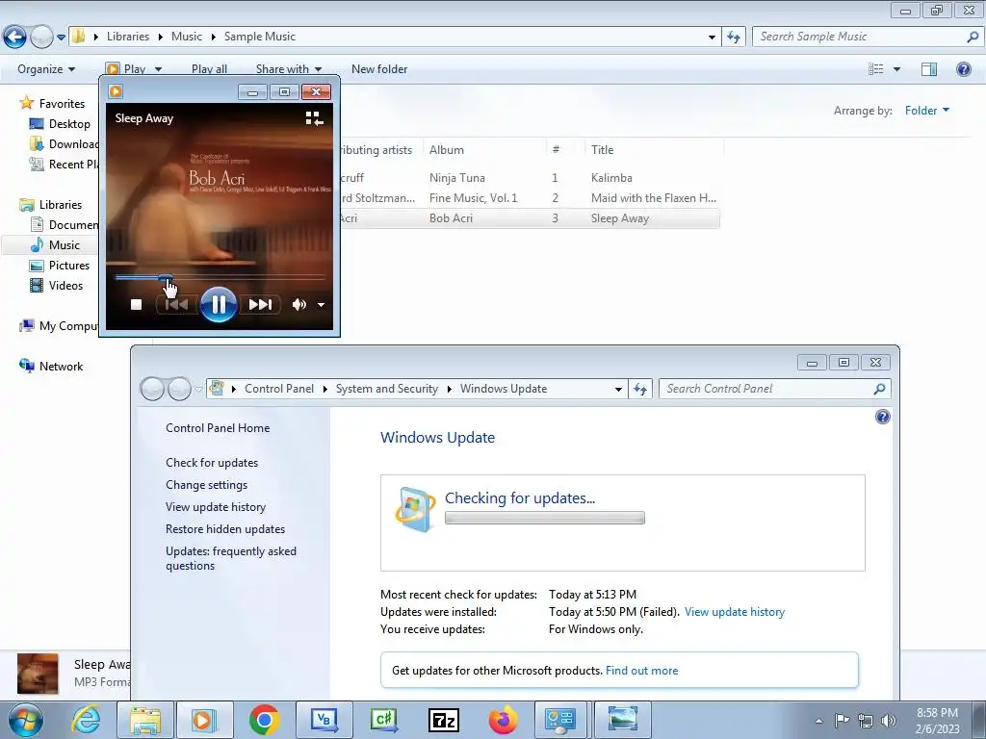Open the Share with menu
The image size is (986, 739).
[x=289, y=69]
